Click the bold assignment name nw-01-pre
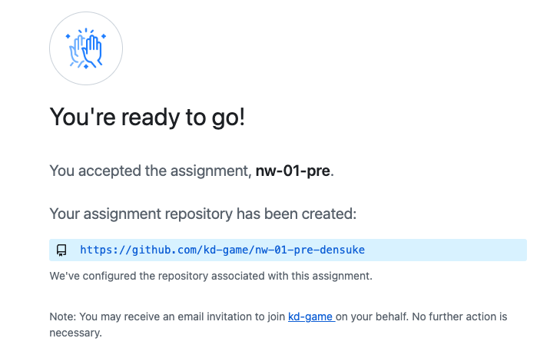560x348 pixels. (x=293, y=171)
